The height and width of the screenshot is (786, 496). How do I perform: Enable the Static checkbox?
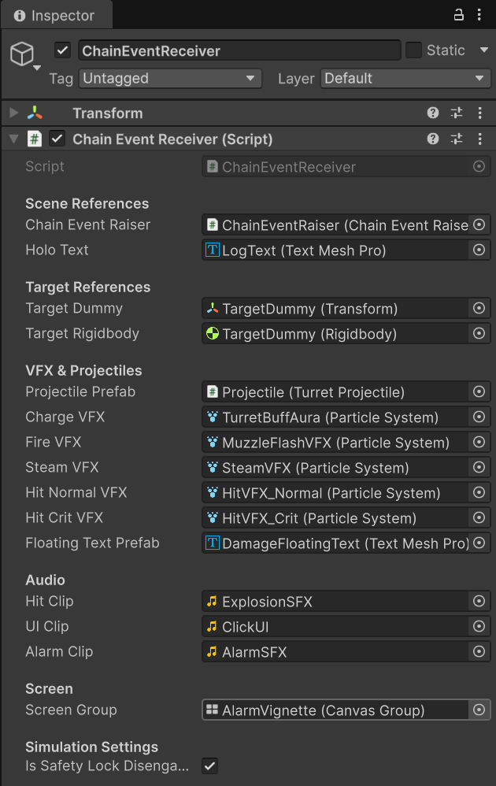point(413,50)
